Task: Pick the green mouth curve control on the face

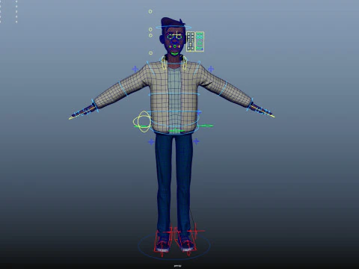Action: [175, 53]
